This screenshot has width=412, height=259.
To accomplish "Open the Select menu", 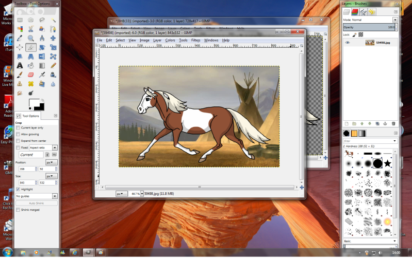I will pos(120,40).
